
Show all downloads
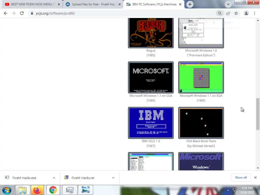tap(241, 177)
